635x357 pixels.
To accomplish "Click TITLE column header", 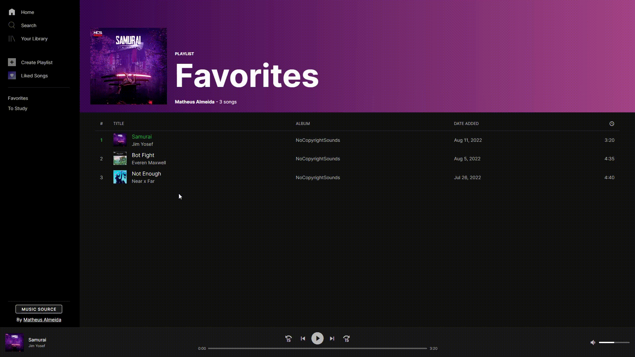I will click(x=119, y=124).
